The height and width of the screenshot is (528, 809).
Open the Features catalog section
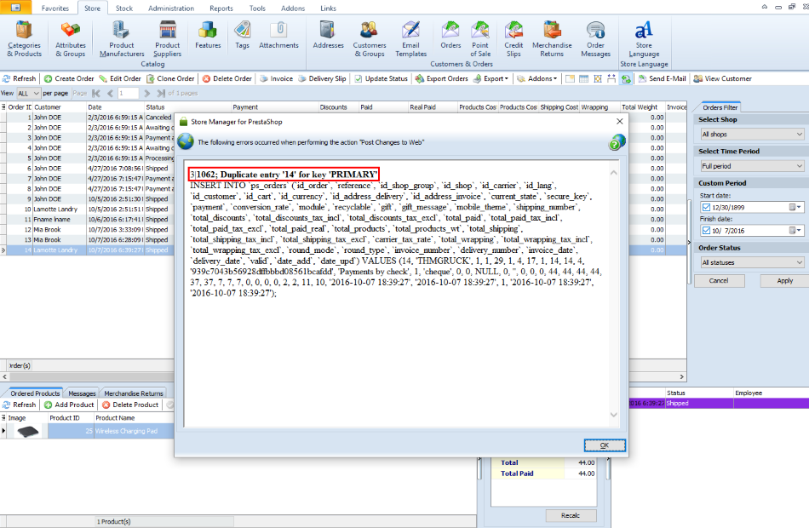click(x=208, y=35)
